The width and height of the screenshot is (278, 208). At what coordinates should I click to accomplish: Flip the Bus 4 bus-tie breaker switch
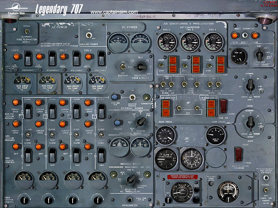(102, 112)
